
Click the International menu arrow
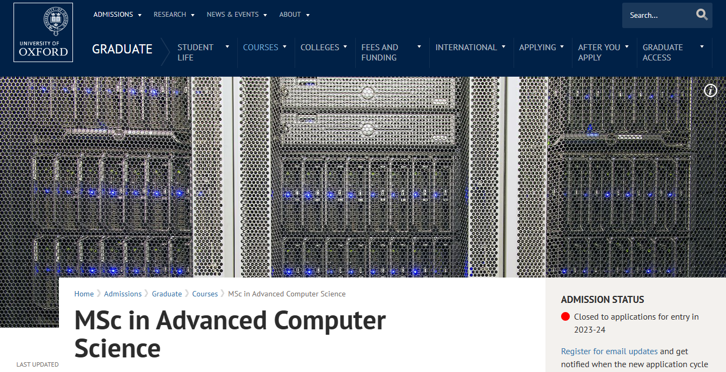(x=503, y=47)
